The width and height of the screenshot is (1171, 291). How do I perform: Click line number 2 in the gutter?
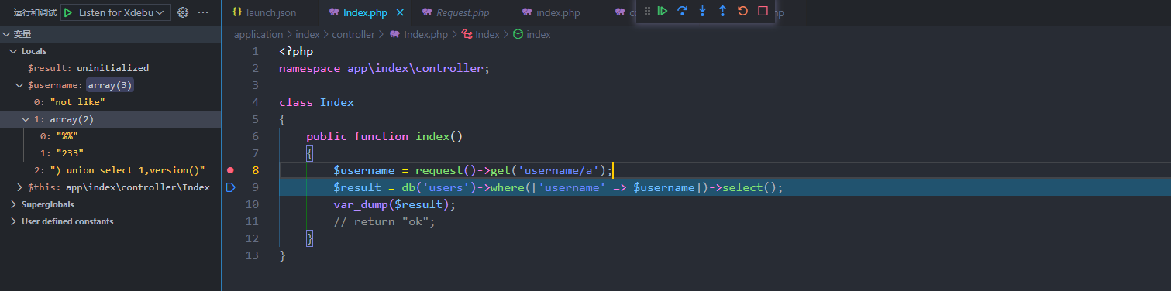coord(255,68)
